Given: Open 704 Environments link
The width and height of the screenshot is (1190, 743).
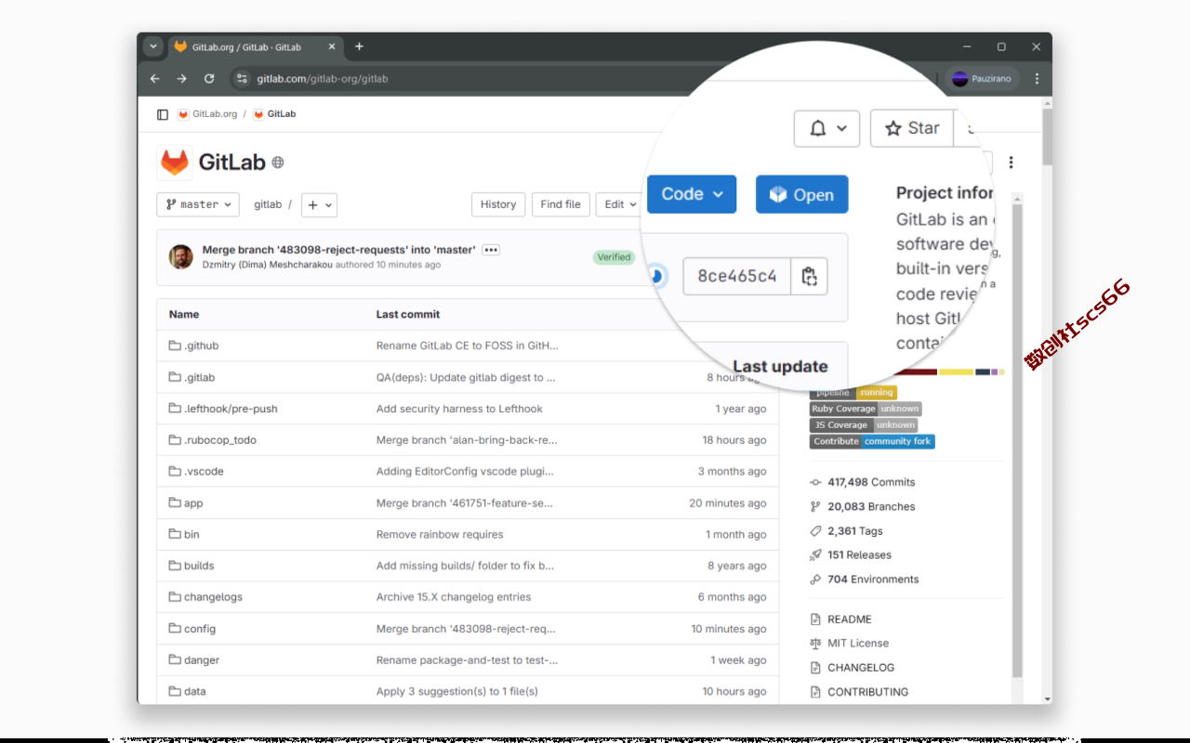Looking at the screenshot, I should (x=873, y=580).
